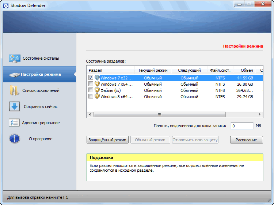Click the 44.59 GB size value
Screen dimensions: 274x205
click(245, 78)
